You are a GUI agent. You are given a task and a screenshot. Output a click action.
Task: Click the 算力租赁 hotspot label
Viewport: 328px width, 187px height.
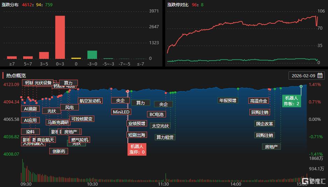[x=165, y=137]
